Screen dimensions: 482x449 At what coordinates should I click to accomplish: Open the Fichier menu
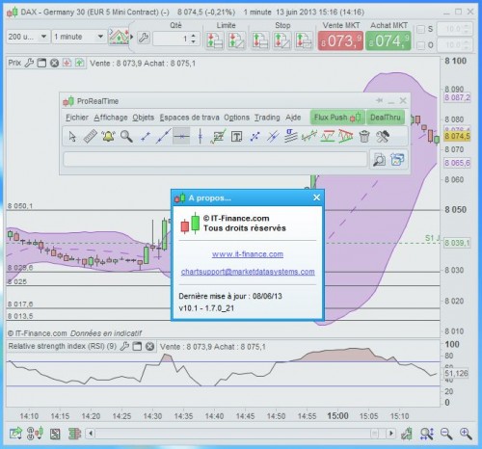[77, 118]
